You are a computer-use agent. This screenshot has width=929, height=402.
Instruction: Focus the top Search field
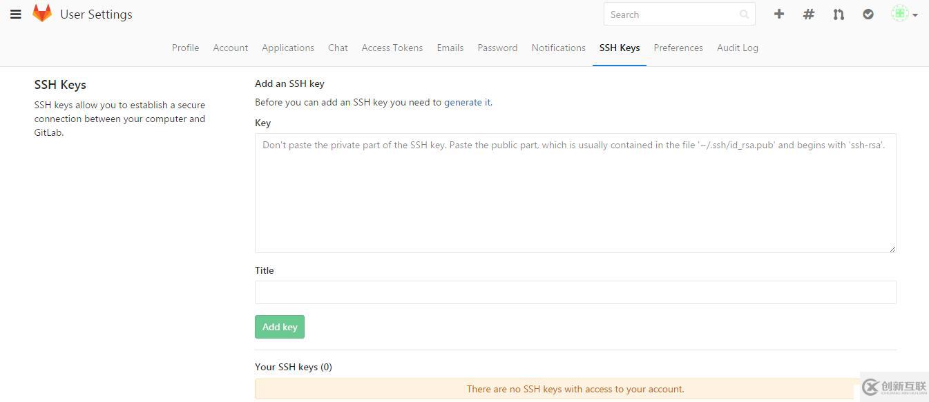(679, 14)
